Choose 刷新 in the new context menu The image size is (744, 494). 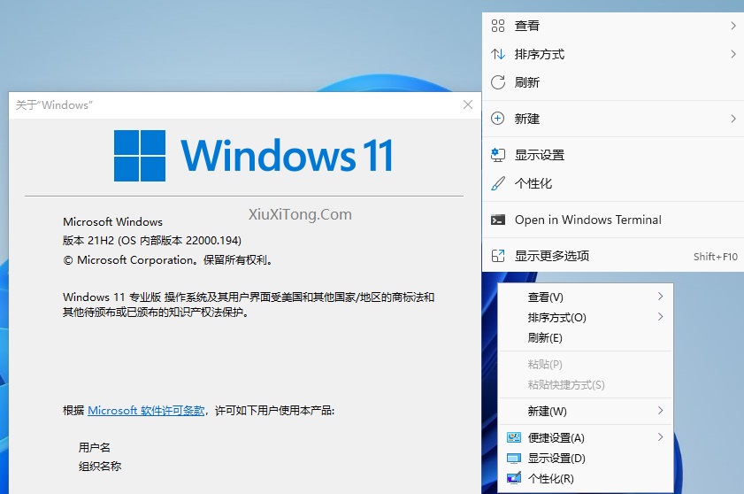(613, 82)
